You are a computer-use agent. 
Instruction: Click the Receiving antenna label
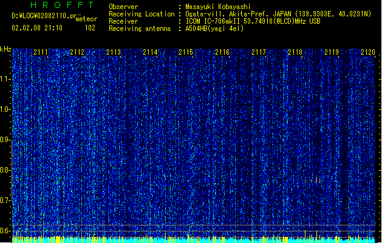[140, 29]
